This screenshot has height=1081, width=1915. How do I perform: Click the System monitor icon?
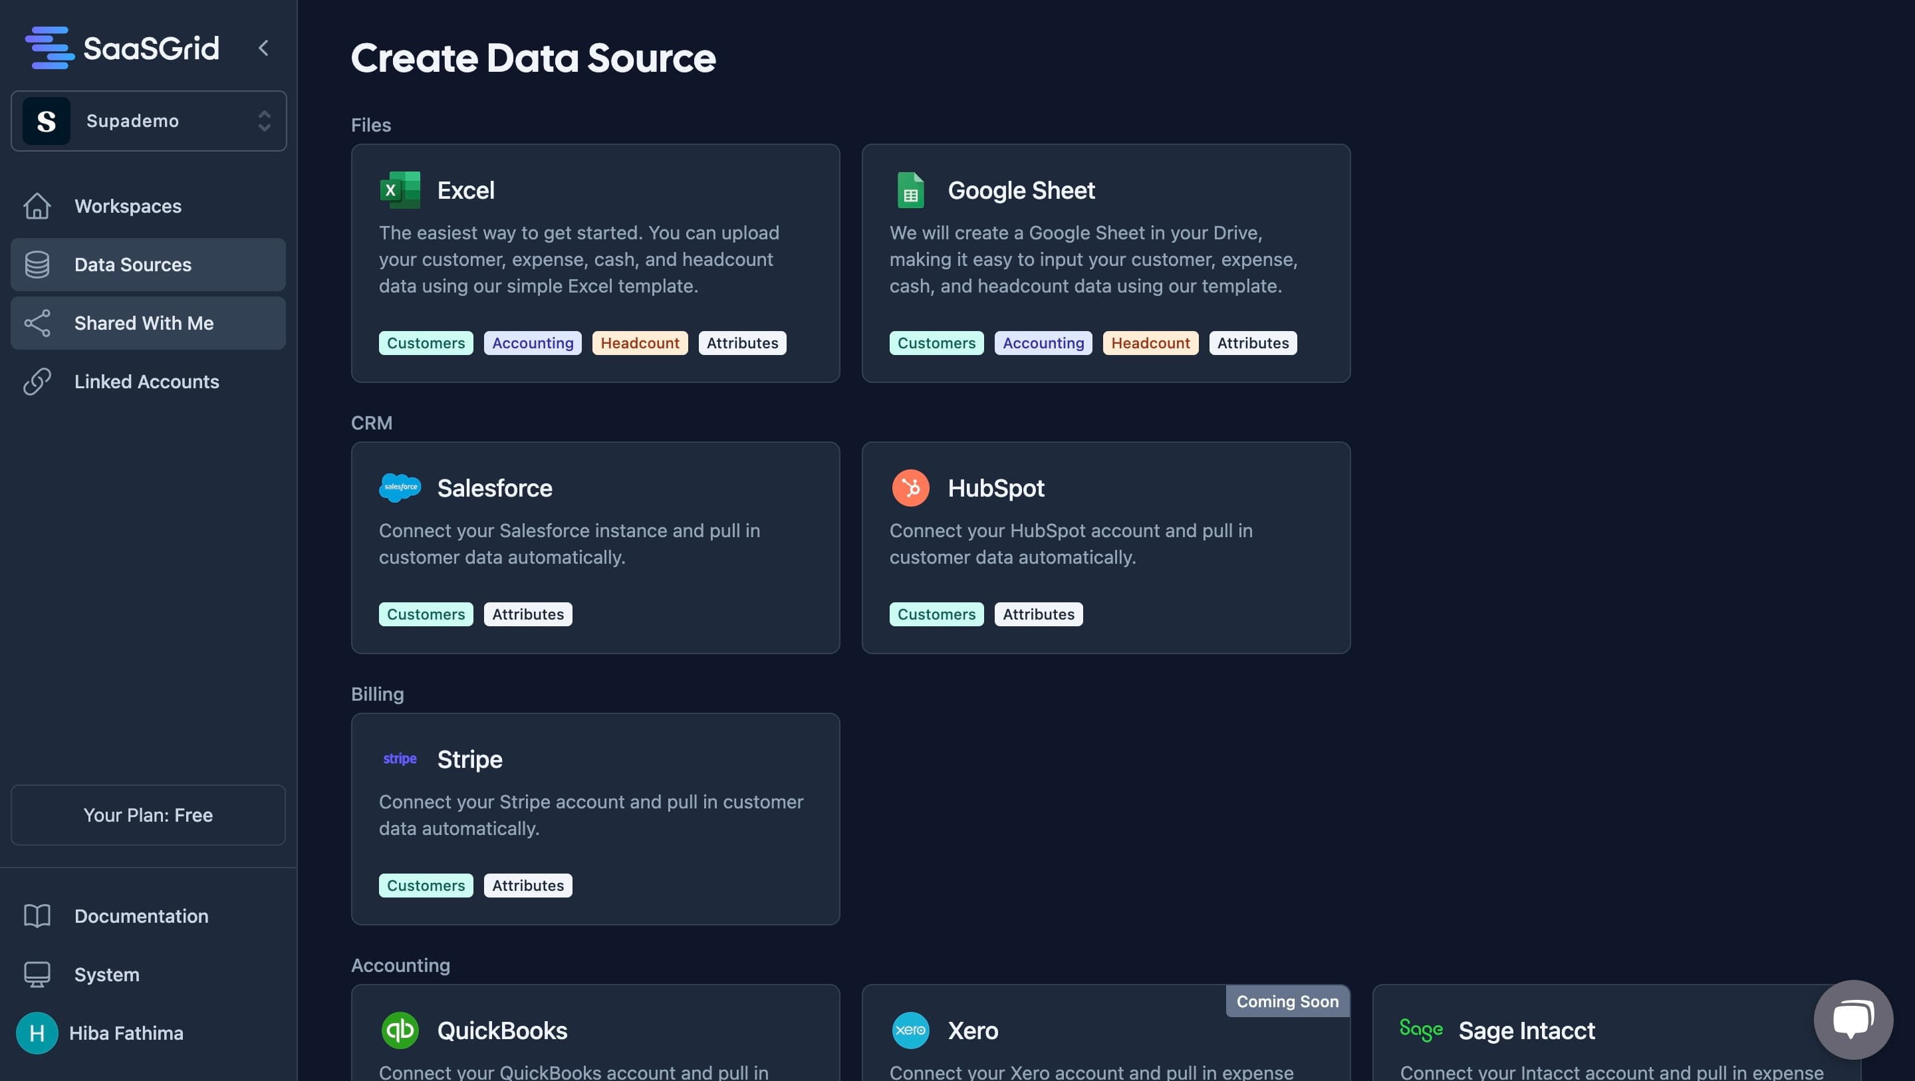pos(37,975)
